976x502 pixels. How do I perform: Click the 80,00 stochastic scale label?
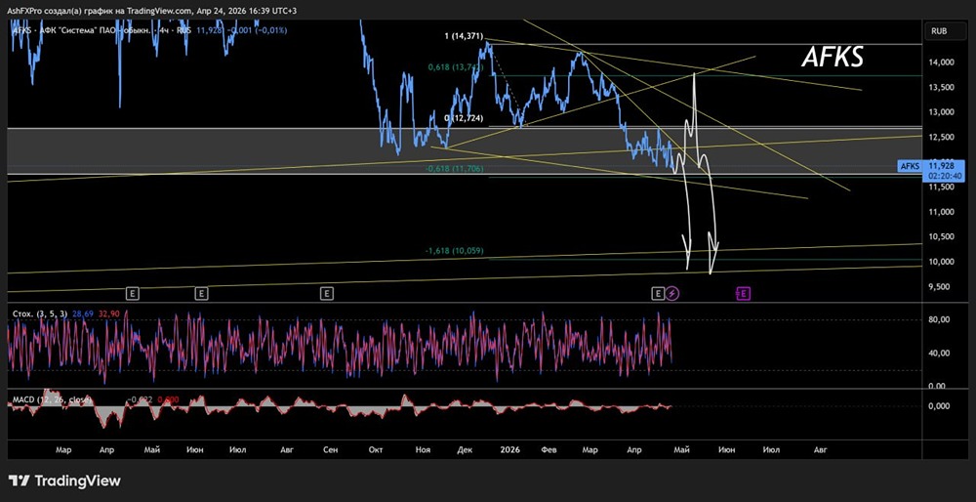[x=938, y=319]
